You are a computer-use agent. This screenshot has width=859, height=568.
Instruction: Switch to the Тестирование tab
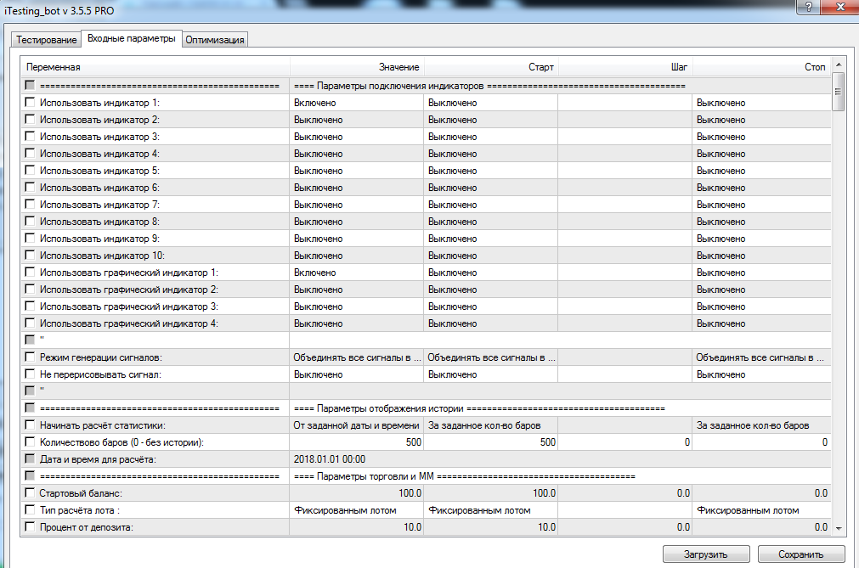[46, 40]
